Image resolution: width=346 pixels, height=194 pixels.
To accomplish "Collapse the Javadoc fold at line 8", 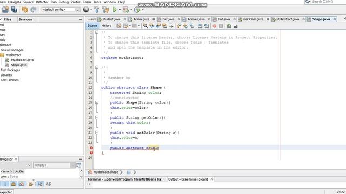I will click(x=97, y=67).
